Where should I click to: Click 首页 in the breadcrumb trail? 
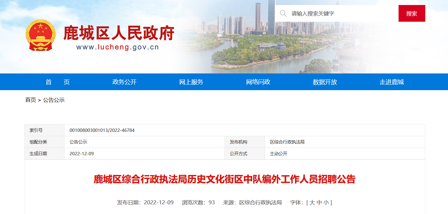tap(30, 100)
